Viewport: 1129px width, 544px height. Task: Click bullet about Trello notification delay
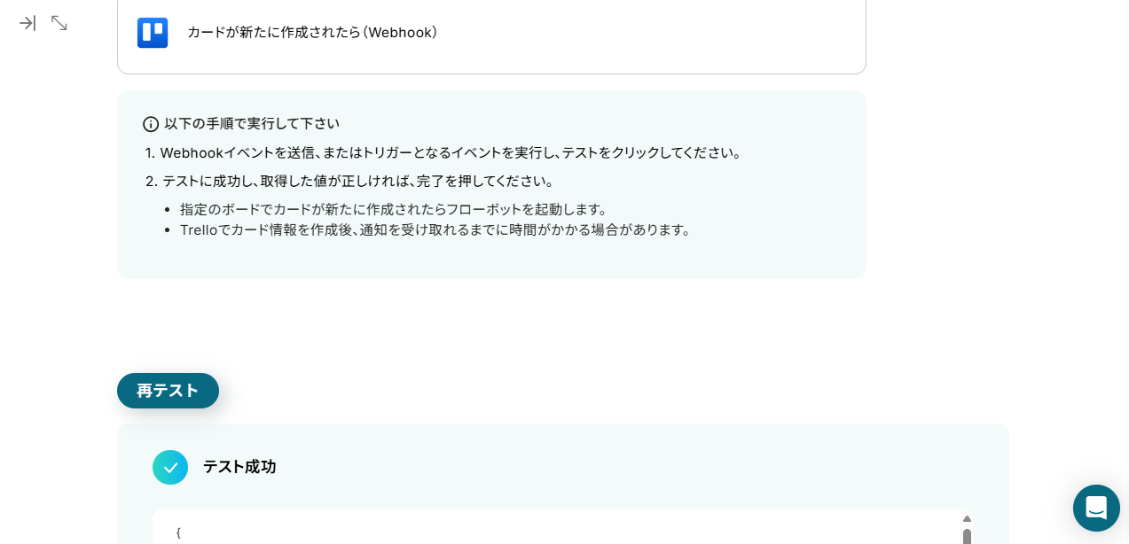436,229
